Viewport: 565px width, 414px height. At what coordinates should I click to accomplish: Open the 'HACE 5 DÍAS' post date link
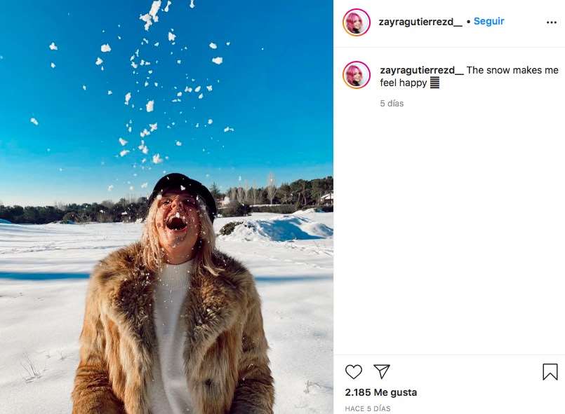[x=368, y=408]
